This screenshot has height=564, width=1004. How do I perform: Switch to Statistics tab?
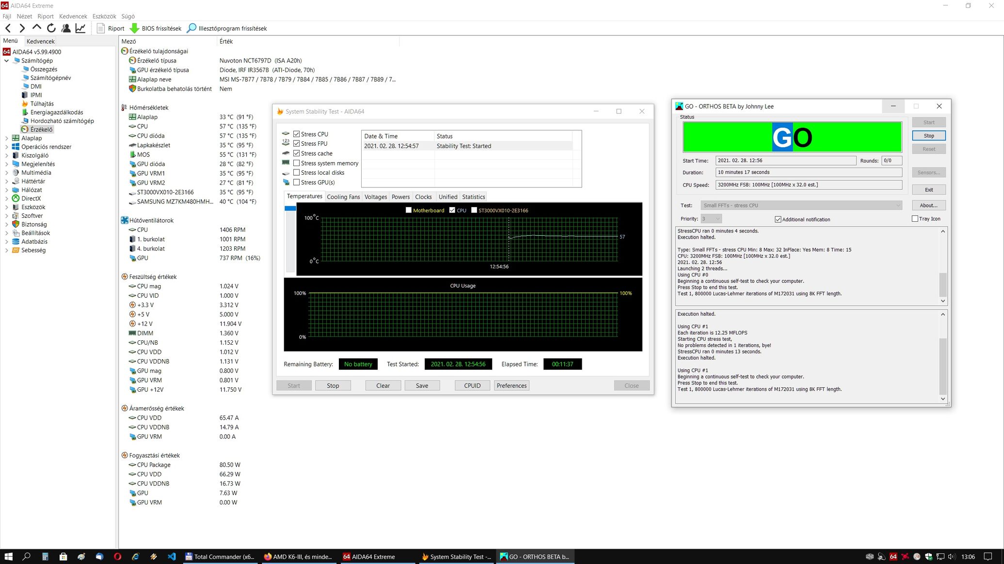[474, 197]
